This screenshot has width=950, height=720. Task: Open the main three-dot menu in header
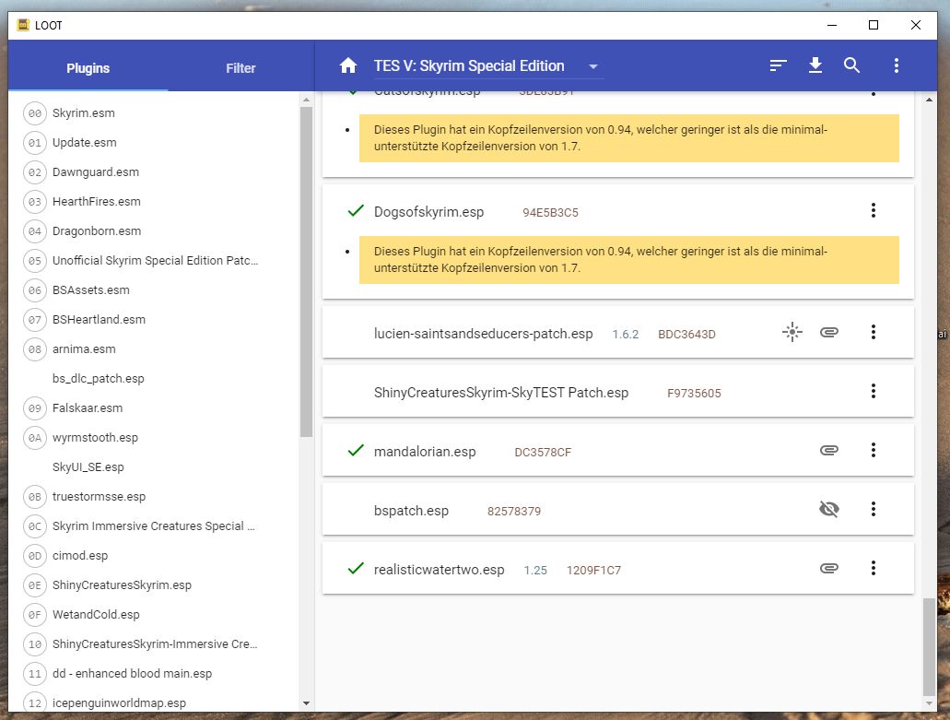coord(896,65)
